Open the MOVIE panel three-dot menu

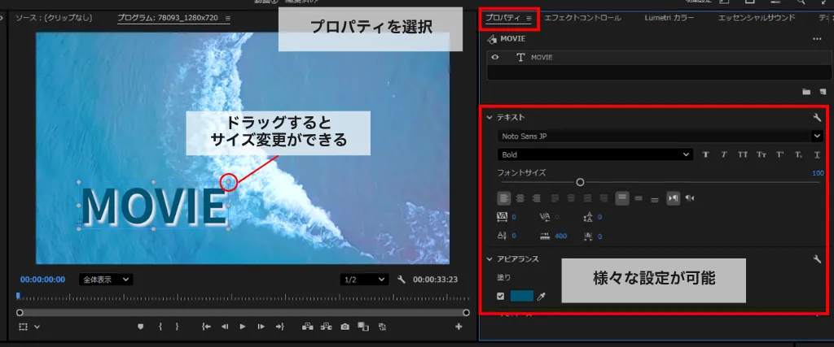[x=818, y=39]
